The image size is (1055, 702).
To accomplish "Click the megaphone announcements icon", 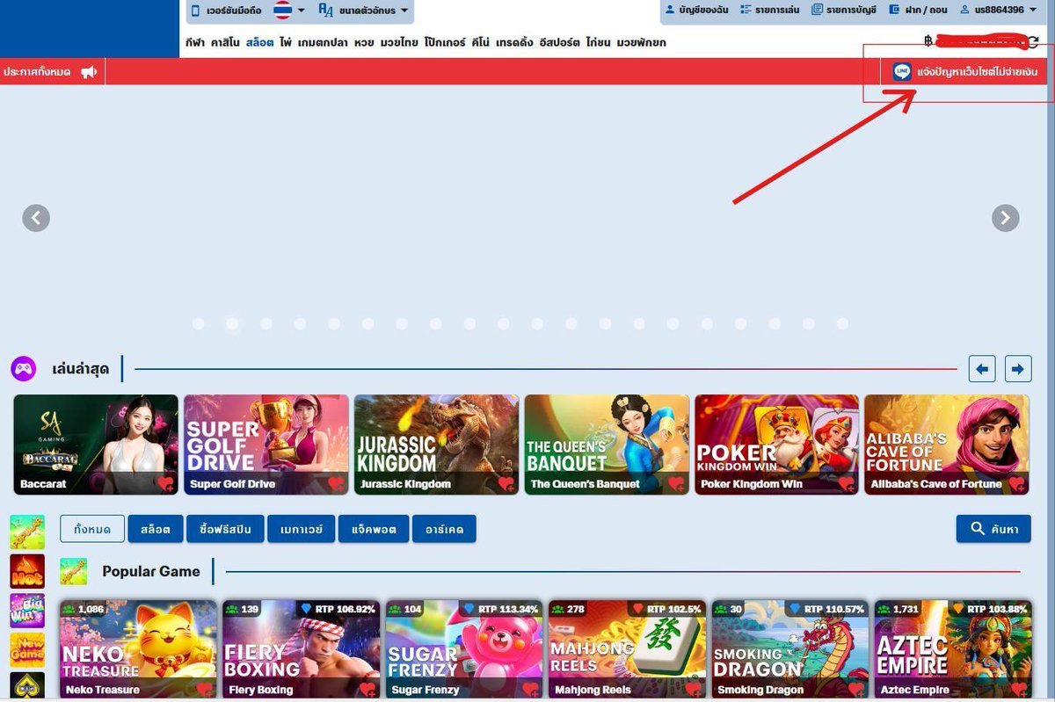I will coord(89,72).
